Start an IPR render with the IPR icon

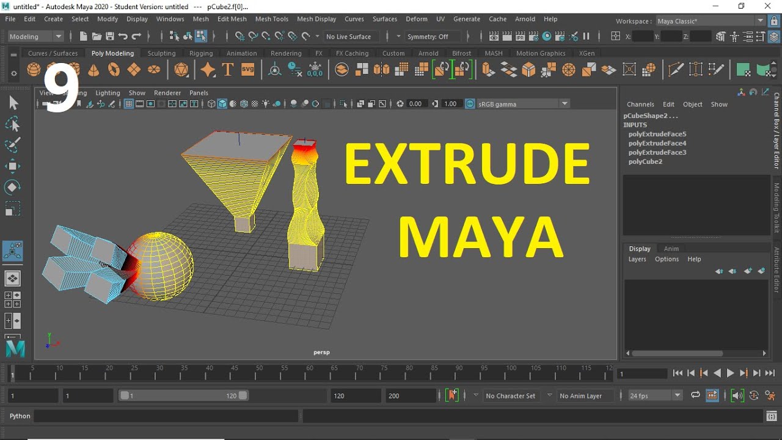[x=520, y=37]
